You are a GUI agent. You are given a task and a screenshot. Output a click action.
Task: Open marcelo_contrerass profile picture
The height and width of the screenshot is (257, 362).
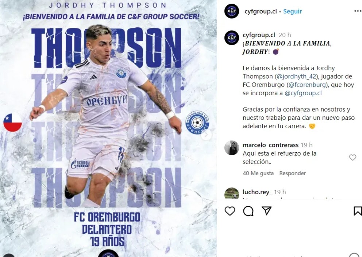(x=232, y=148)
